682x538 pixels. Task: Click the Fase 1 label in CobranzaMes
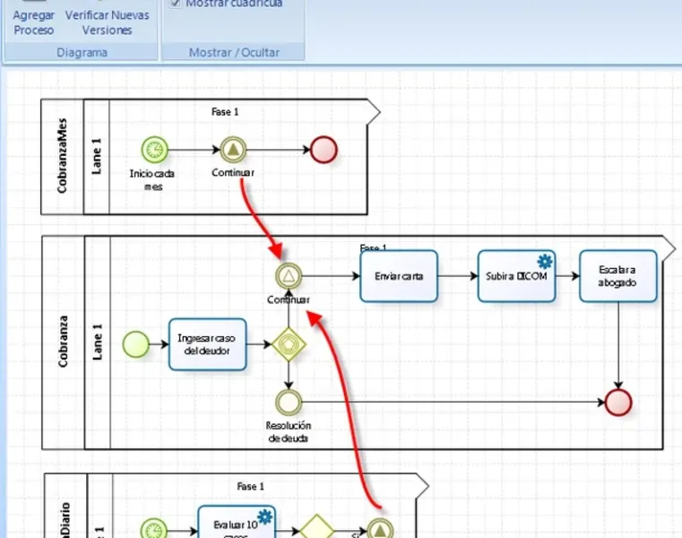point(225,112)
